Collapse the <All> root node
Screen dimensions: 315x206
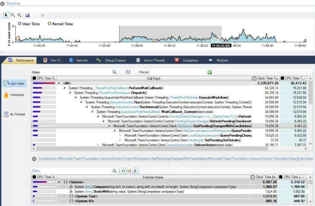pyautogui.click(x=59, y=83)
